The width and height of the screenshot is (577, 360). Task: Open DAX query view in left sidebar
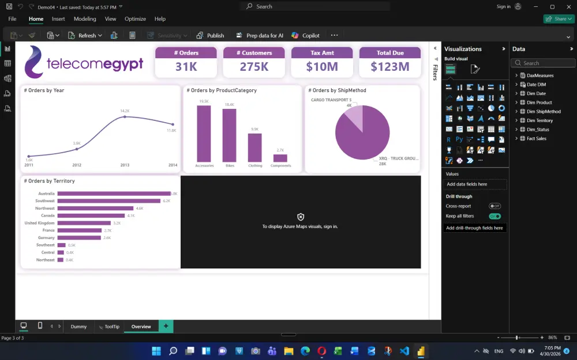[x=8, y=94]
